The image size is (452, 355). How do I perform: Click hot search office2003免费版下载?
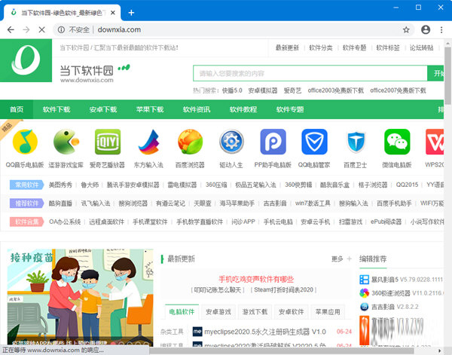pyautogui.click(x=336, y=90)
